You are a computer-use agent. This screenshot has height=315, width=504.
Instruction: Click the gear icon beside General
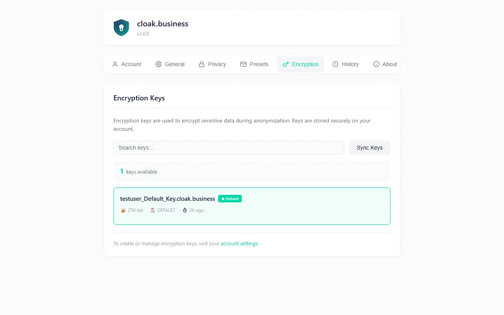pyautogui.click(x=159, y=64)
